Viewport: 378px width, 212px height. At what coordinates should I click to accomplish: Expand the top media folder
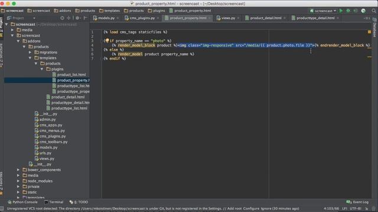click(12, 30)
